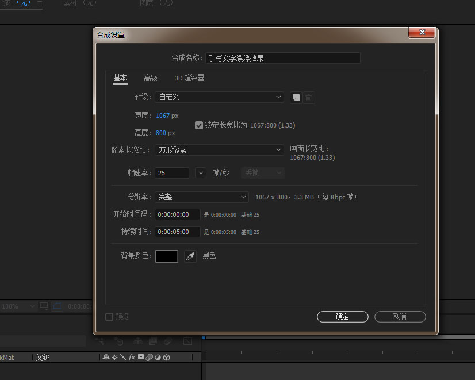Viewport: 475px width, 380px height.
Task: Toggle hide shy layers in the timeline
Action: pyautogui.click(x=138, y=341)
